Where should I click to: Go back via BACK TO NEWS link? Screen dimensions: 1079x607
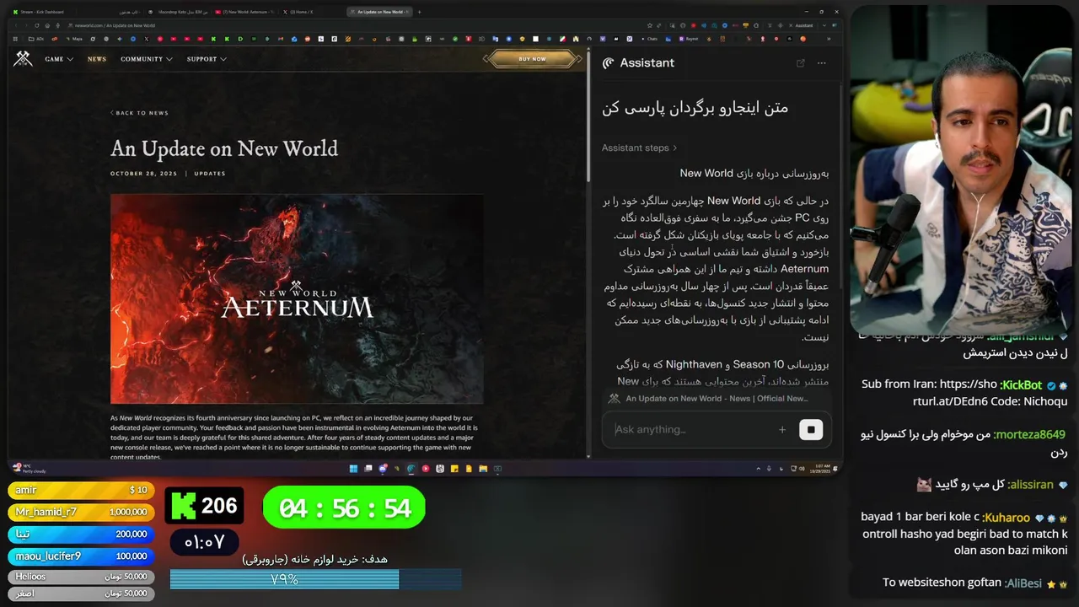pyautogui.click(x=139, y=113)
